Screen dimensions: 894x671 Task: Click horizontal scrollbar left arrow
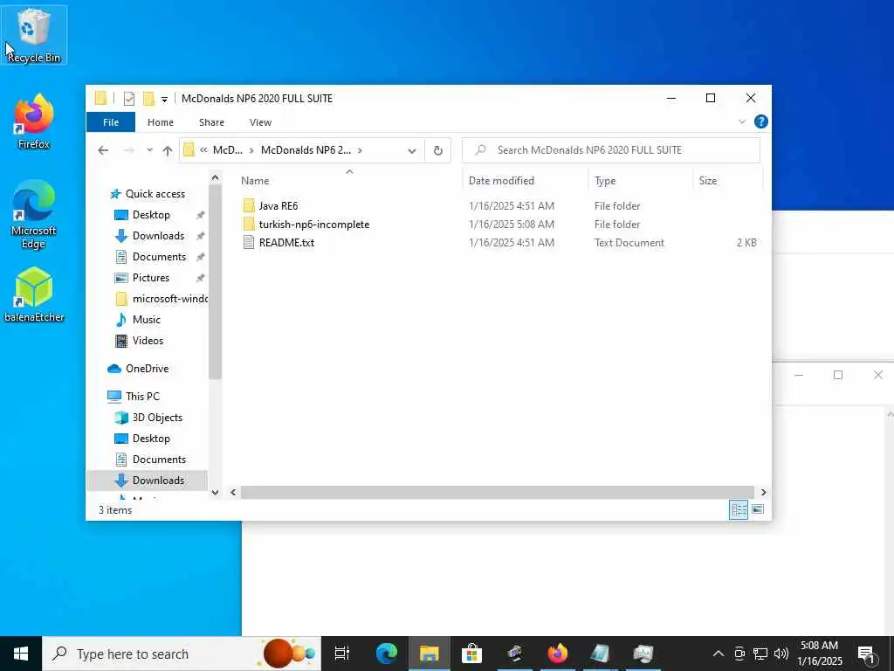(x=233, y=493)
